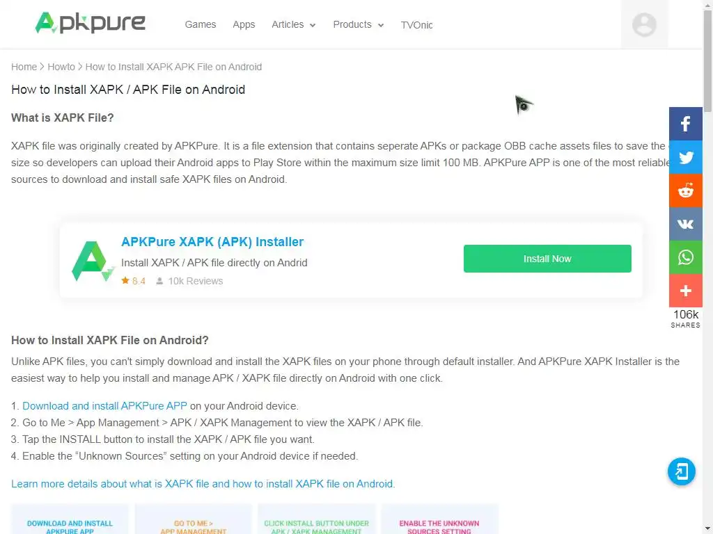The image size is (713, 534).
Task: Share the page via WhatsApp
Action: (685, 257)
